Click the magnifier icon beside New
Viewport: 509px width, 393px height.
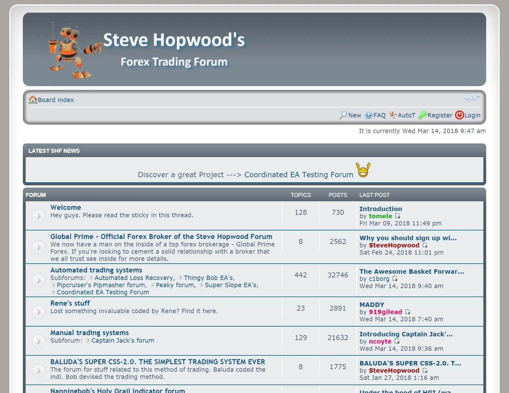pos(343,115)
